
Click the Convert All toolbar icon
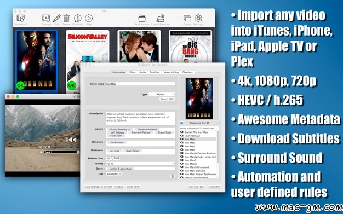click(x=21, y=19)
